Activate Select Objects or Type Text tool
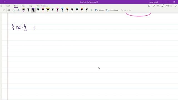This screenshot has width=178, height=100. (9, 10)
